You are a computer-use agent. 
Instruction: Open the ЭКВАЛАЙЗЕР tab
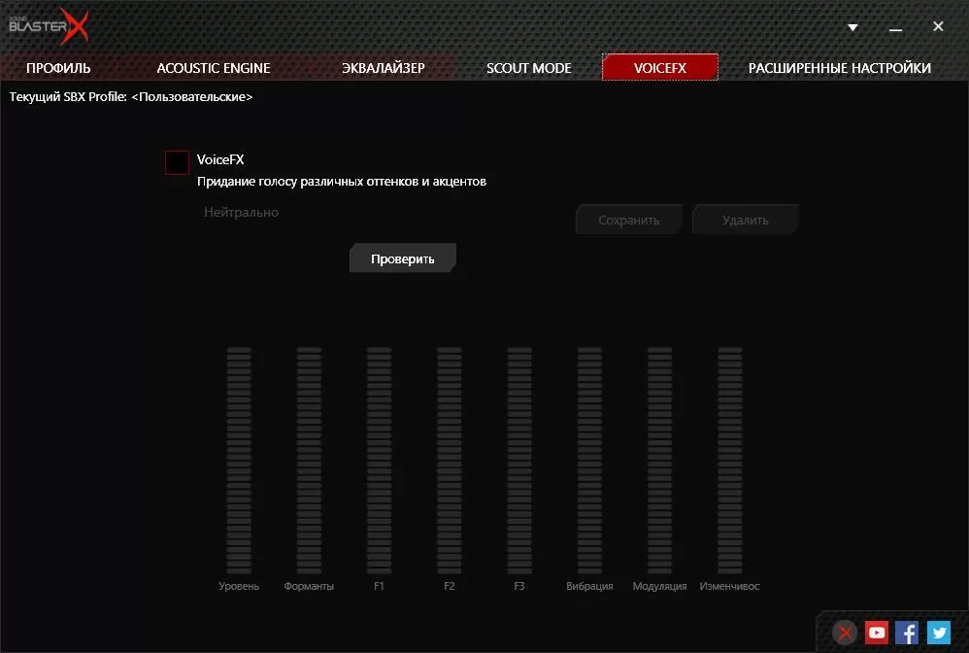point(384,68)
